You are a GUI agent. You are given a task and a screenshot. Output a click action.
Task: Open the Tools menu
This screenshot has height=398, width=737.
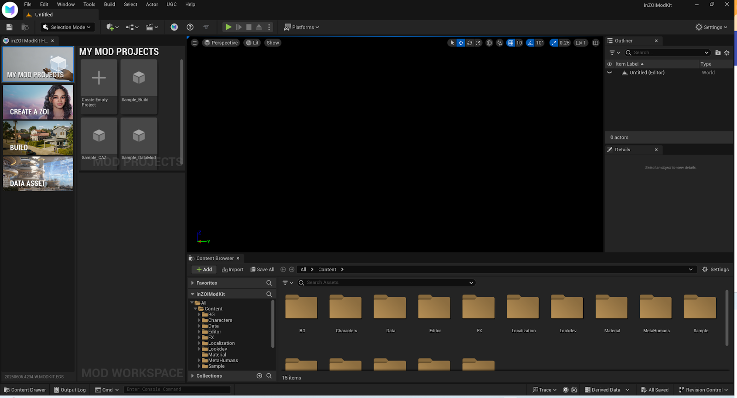point(89,4)
